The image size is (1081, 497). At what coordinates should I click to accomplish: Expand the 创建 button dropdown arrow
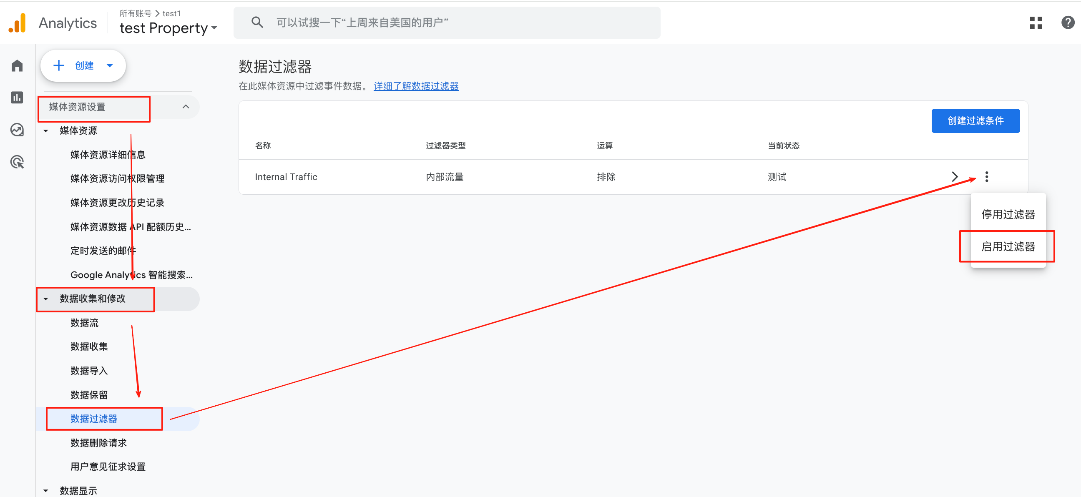click(110, 65)
